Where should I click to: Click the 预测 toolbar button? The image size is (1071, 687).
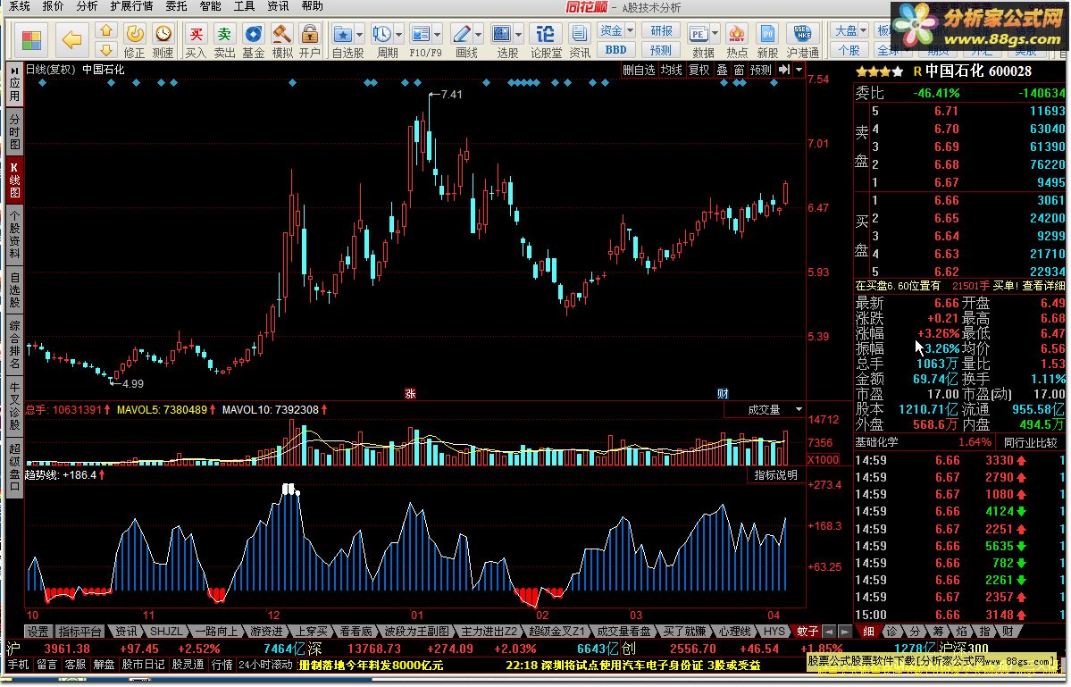pyautogui.click(x=661, y=50)
